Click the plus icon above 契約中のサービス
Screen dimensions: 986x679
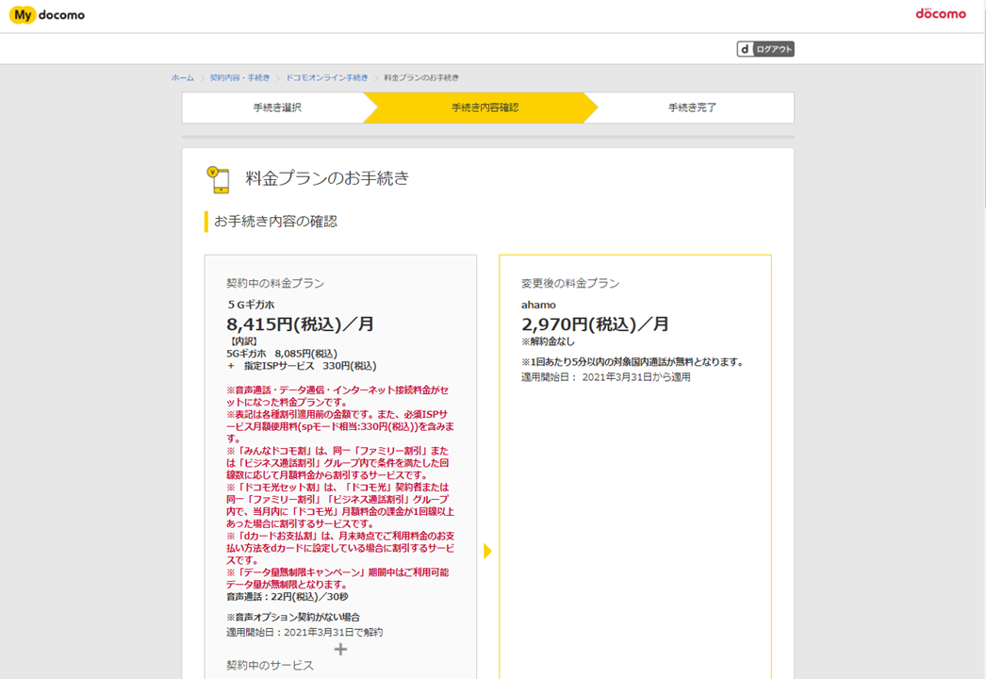tap(340, 649)
